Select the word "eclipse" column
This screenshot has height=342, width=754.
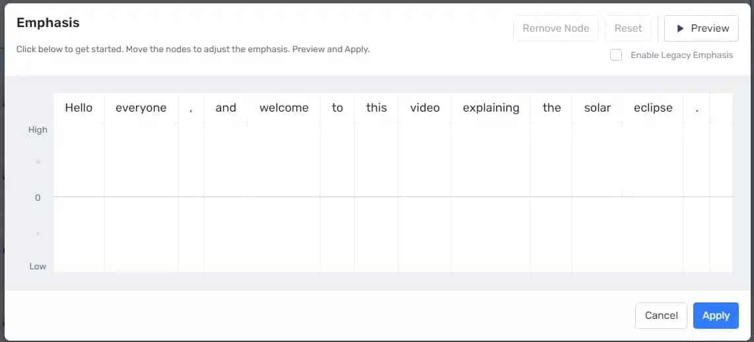click(x=653, y=108)
